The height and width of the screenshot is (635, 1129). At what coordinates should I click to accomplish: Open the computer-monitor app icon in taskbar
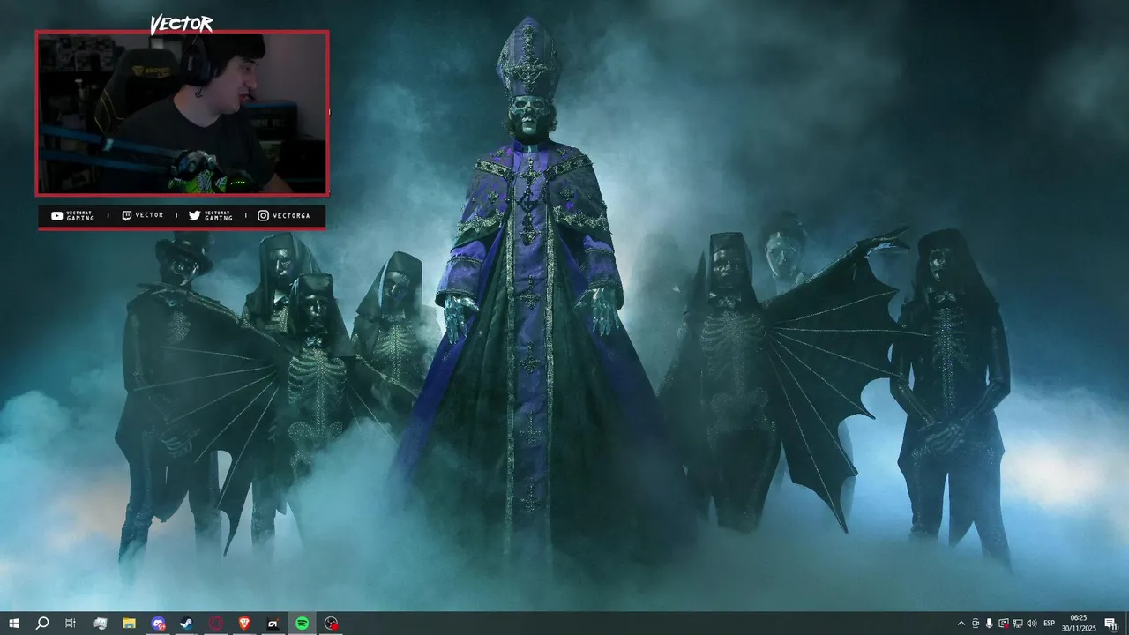point(100,624)
